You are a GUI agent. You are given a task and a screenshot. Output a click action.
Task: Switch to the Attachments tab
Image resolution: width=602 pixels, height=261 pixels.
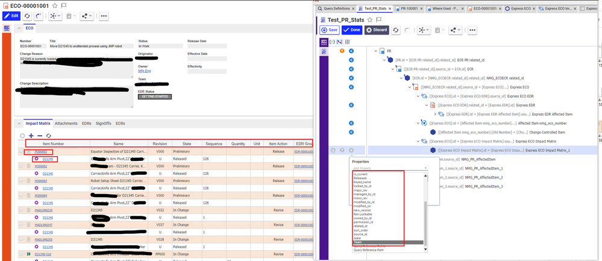click(66, 124)
